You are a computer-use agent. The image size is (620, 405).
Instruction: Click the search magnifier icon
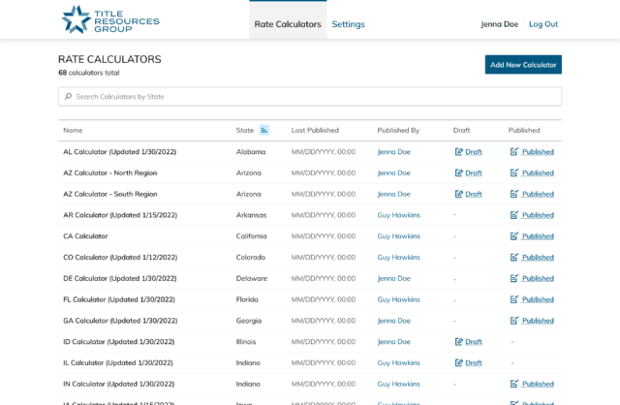click(68, 97)
